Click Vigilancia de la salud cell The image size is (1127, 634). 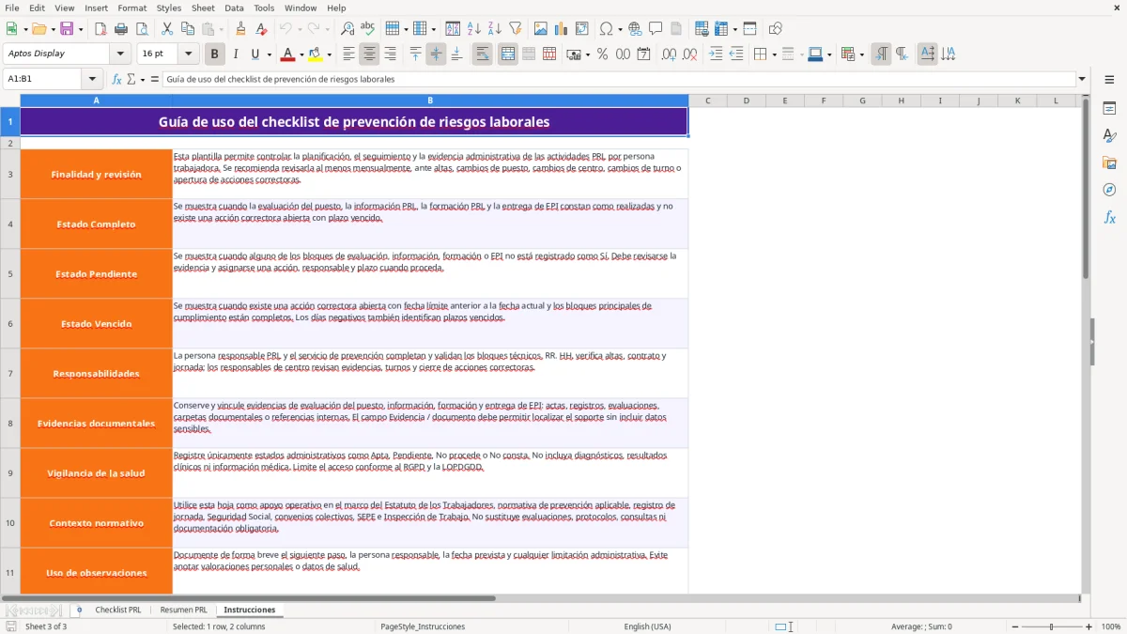97,473
